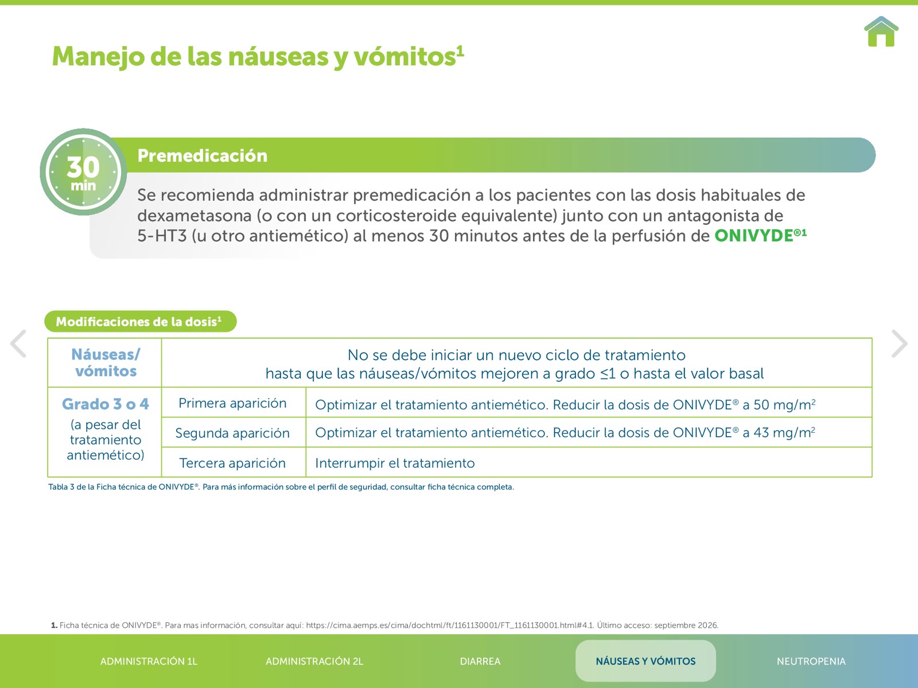Select the Grado 3 o 4 cell heading

[106, 404]
